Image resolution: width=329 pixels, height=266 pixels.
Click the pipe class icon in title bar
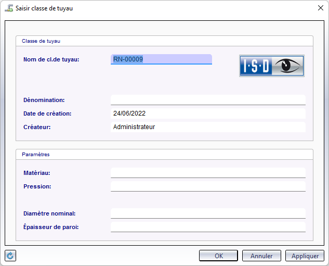point(9,8)
